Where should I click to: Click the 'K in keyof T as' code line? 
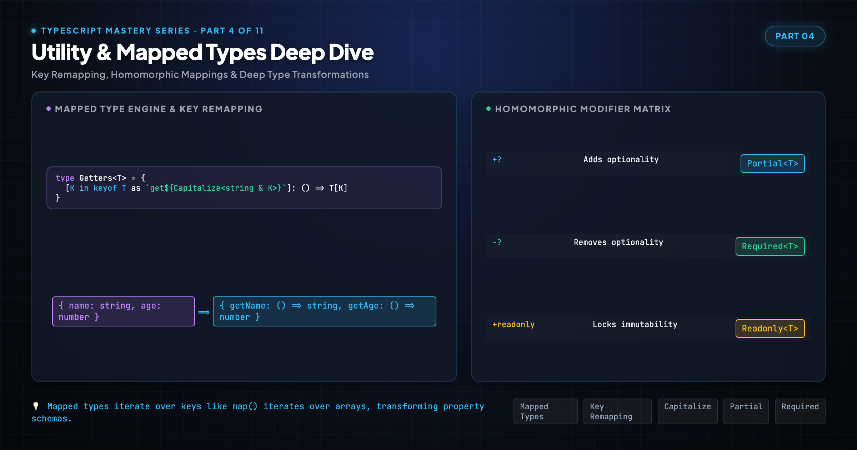[206, 188]
